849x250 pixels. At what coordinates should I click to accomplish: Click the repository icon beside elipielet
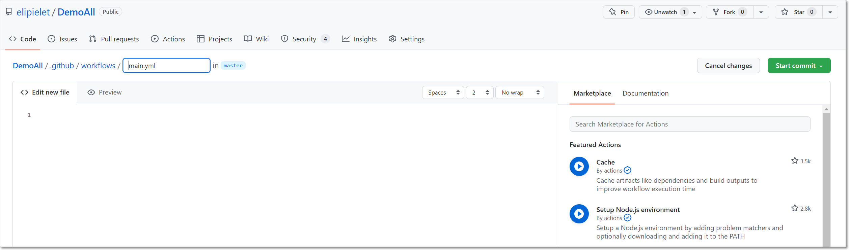(x=9, y=12)
